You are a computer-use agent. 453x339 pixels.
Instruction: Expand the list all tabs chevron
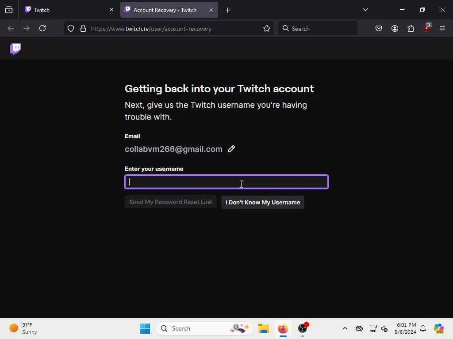click(x=365, y=10)
